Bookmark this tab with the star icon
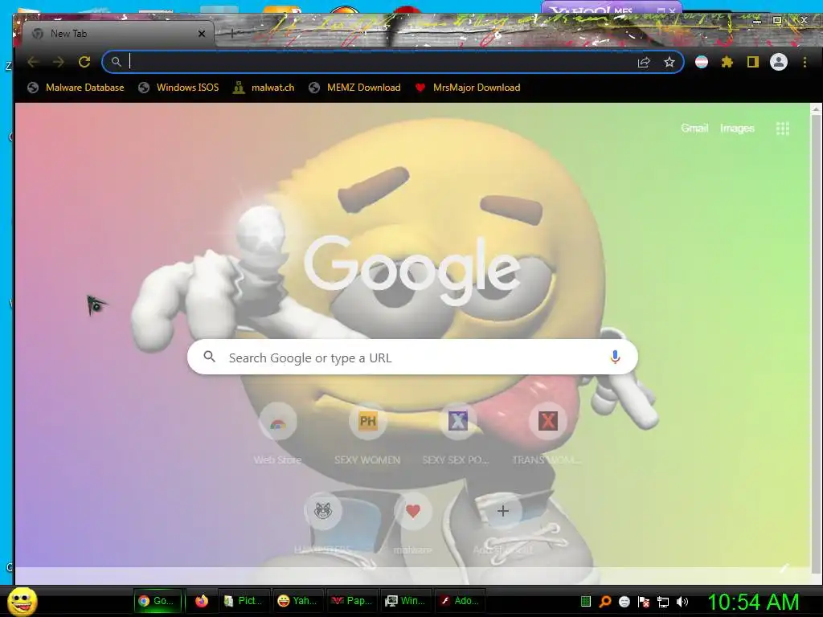The image size is (823, 617). pos(669,63)
